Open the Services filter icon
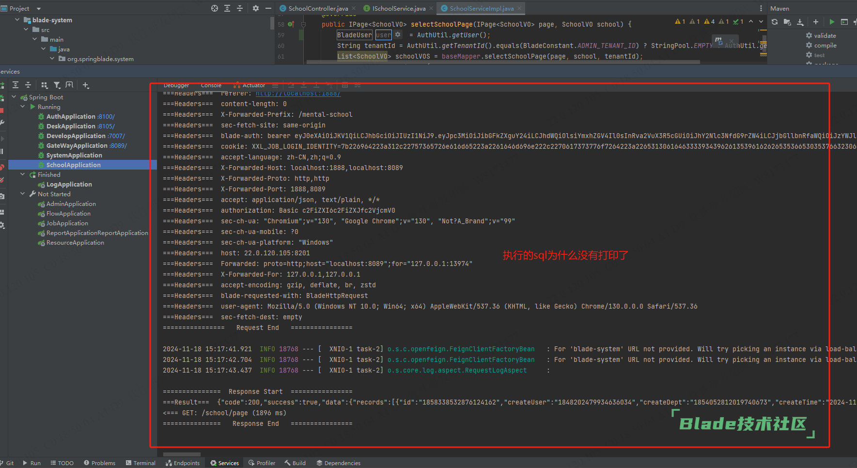Screen dimensions: 857x468 [x=57, y=85]
